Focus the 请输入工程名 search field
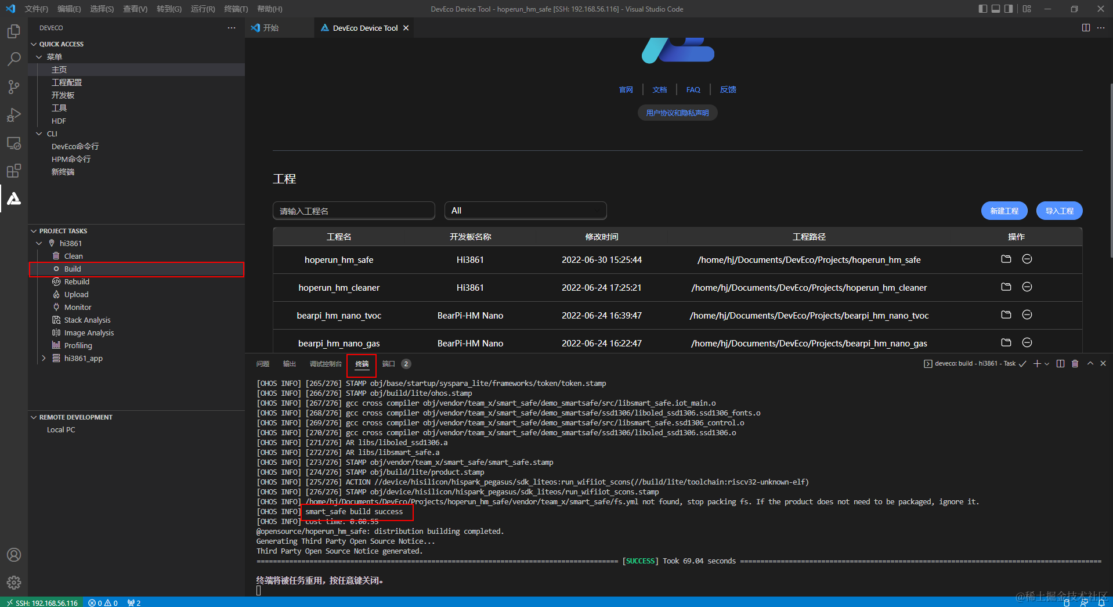Image resolution: width=1113 pixels, height=607 pixels. coord(354,211)
